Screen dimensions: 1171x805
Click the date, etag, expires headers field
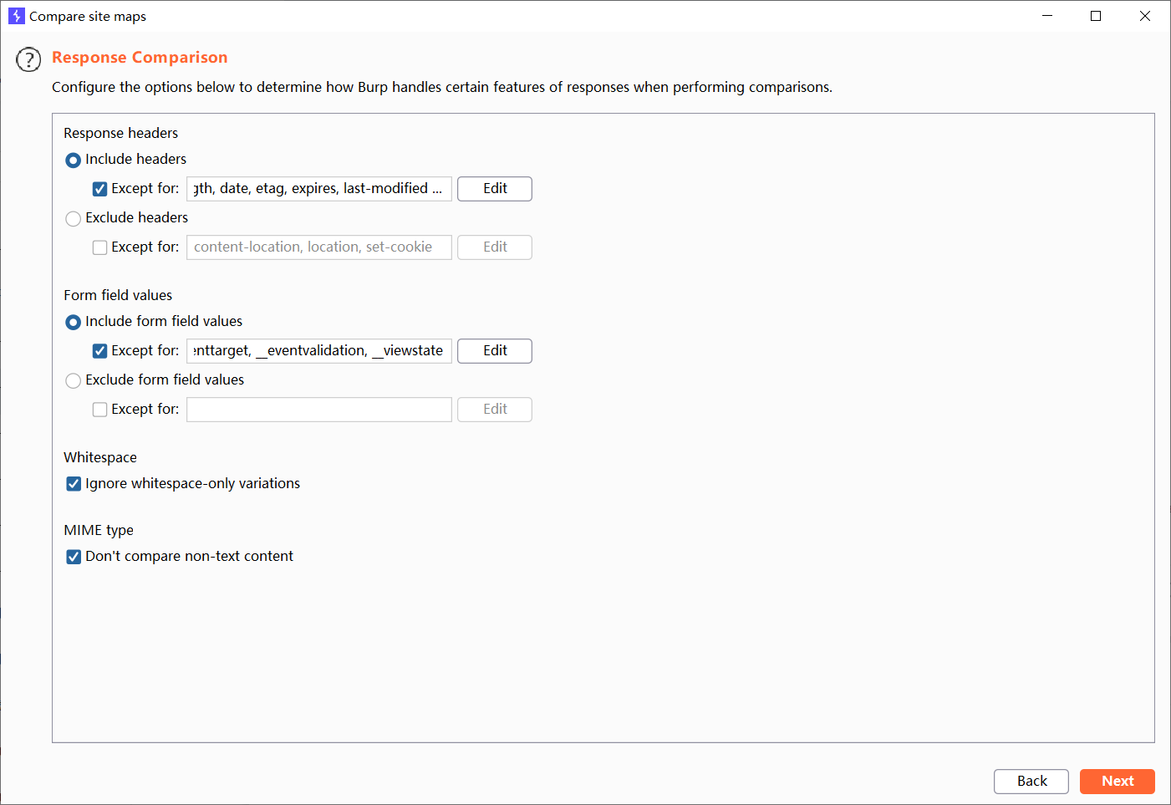319,189
